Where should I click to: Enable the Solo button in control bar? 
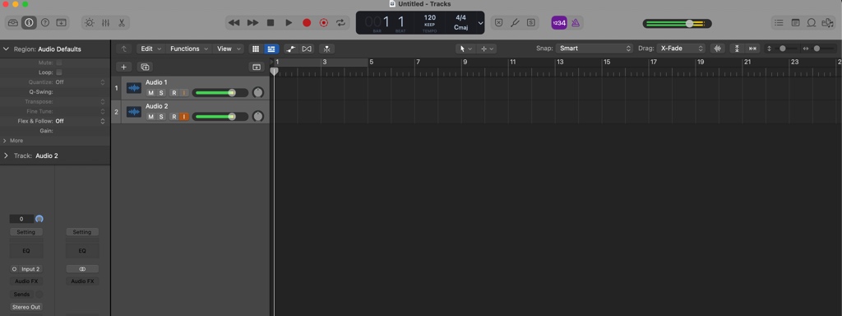tap(531, 22)
